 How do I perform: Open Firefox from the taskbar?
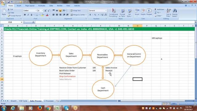(40, 108)
